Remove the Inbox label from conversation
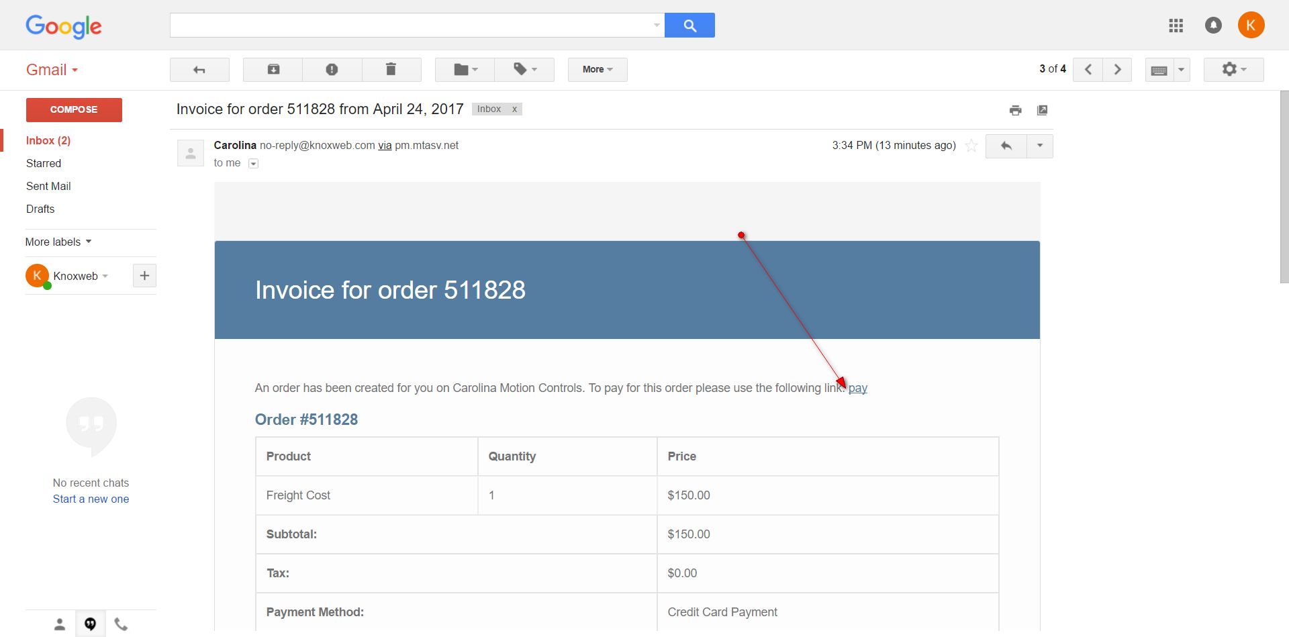Screen dimensions: 1289x637 click(514, 109)
